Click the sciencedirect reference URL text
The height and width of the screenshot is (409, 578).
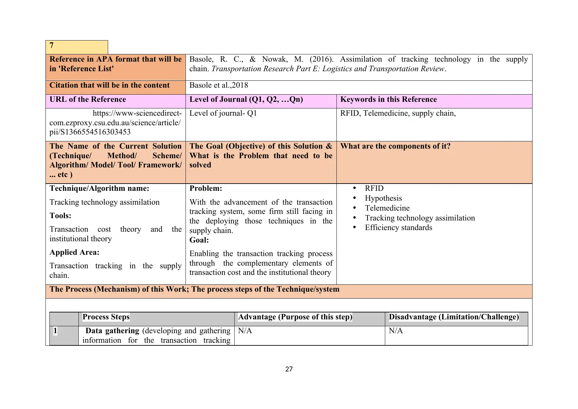point(115,123)
